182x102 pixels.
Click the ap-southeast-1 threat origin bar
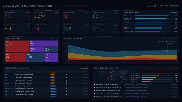pyautogui.click(x=157, y=75)
